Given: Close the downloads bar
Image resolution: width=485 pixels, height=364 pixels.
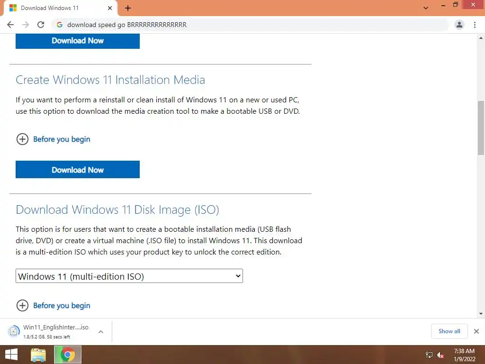Looking at the screenshot, I should (x=476, y=331).
